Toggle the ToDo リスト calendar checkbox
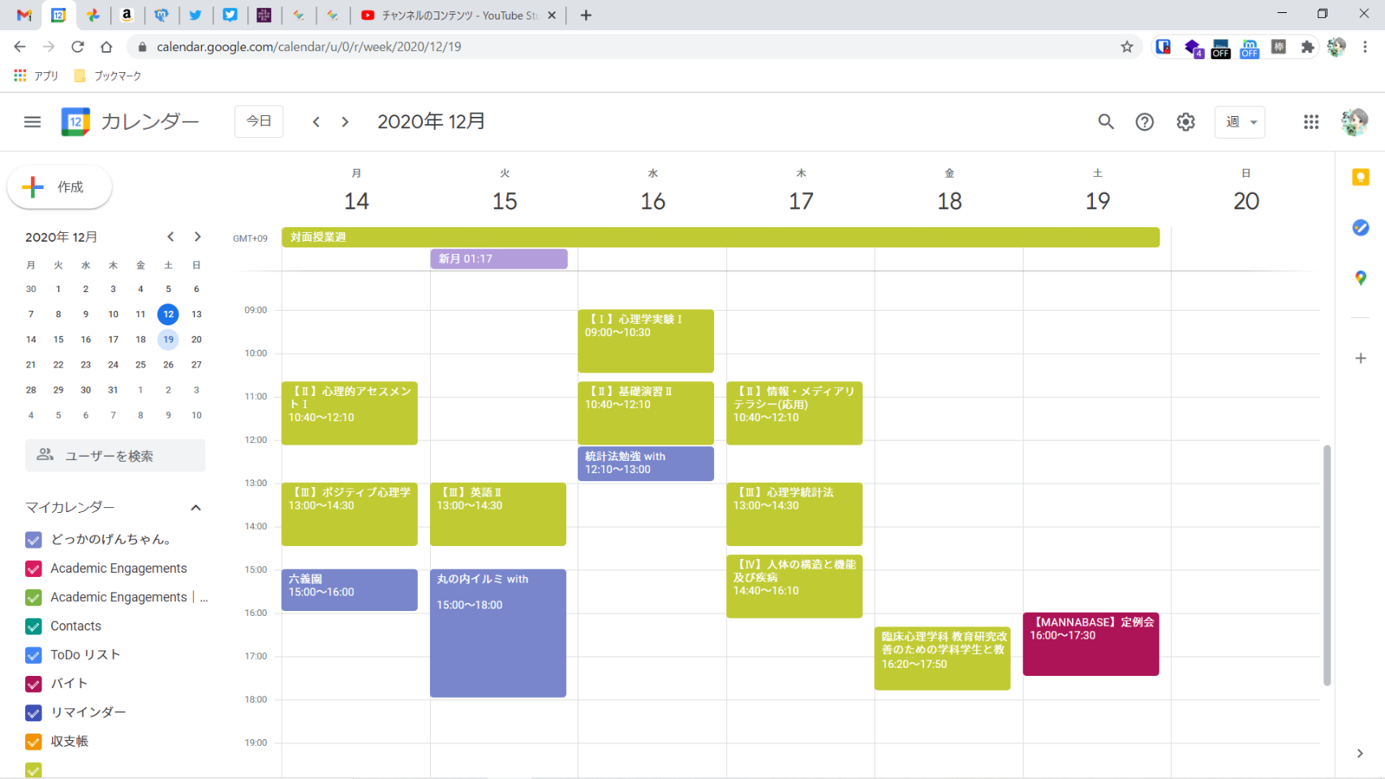Screen dimensions: 1385x779 coord(33,655)
